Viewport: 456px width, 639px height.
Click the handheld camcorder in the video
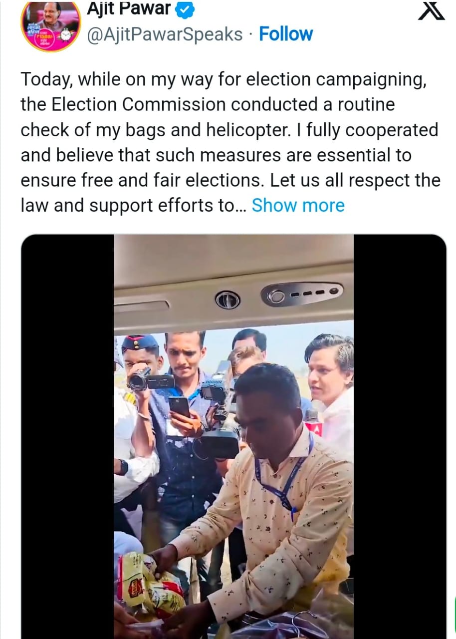[151, 379]
